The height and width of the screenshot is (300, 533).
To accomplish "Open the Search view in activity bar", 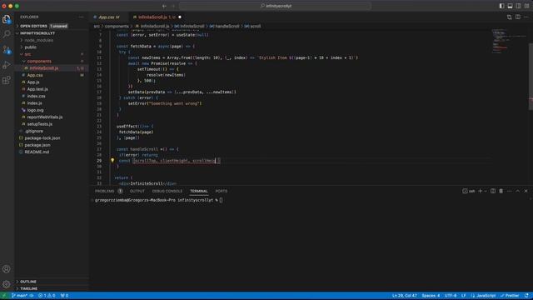I will 7,34.
